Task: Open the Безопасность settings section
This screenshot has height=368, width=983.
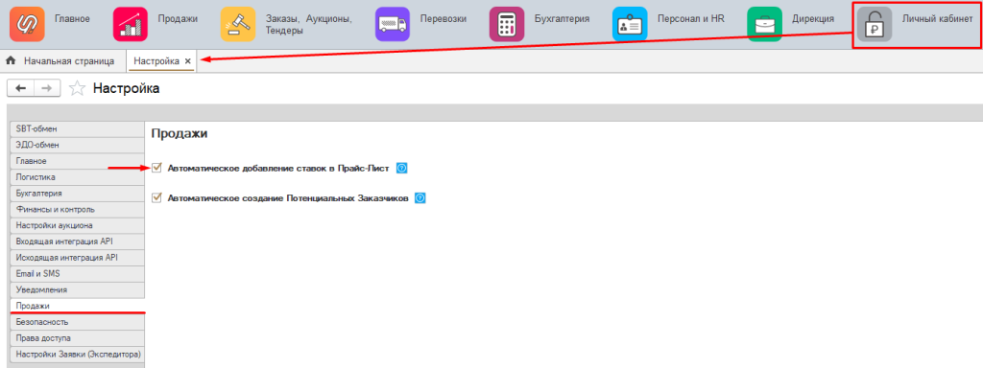Action: [78, 322]
